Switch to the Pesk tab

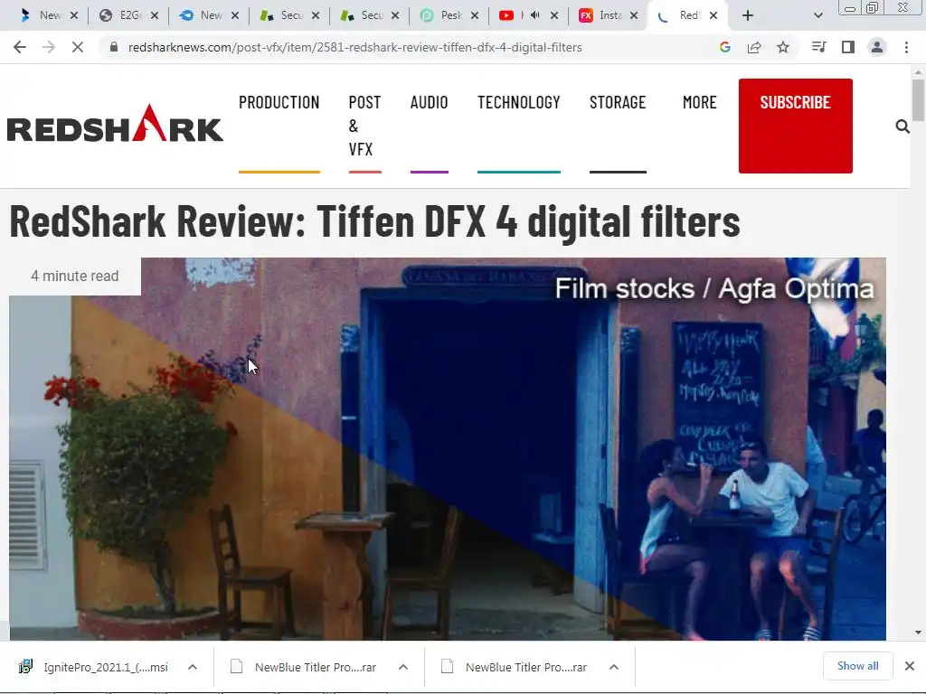pyautogui.click(x=449, y=15)
